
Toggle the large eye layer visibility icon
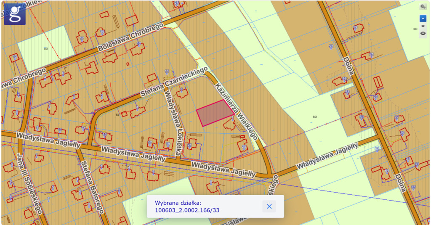423,33
